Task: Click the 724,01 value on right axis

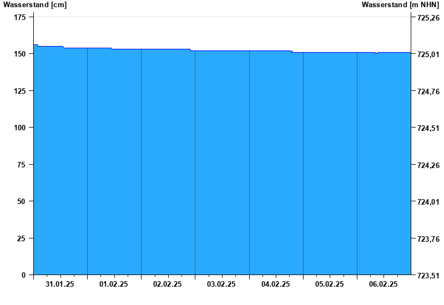Action: pos(428,202)
